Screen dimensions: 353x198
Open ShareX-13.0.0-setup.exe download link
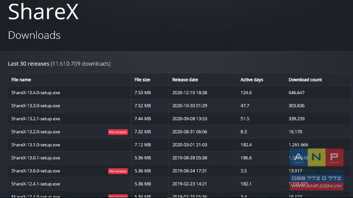click(36, 171)
